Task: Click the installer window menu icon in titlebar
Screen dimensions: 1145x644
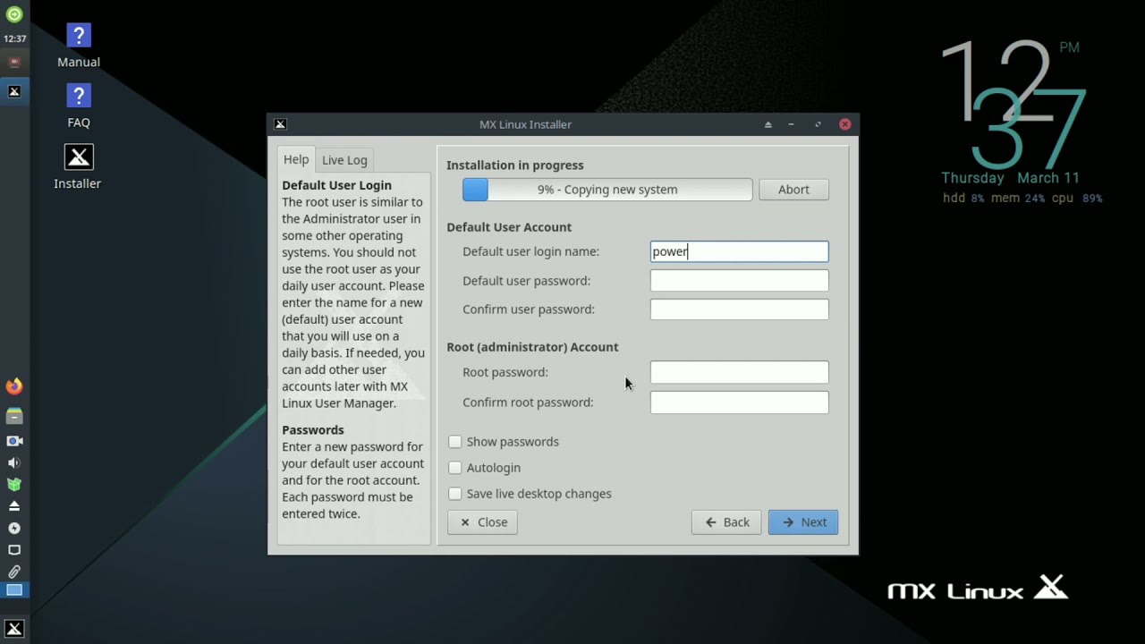Action: coord(280,124)
